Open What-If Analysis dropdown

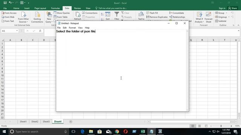tap(199, 17)
